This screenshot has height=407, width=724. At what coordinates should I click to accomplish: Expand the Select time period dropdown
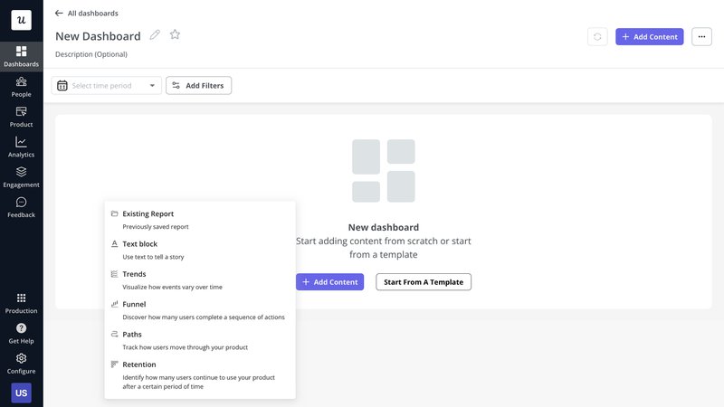pos(107,86)
